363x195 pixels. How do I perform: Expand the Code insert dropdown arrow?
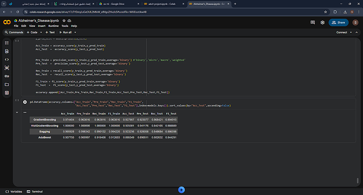pos(41,32)
